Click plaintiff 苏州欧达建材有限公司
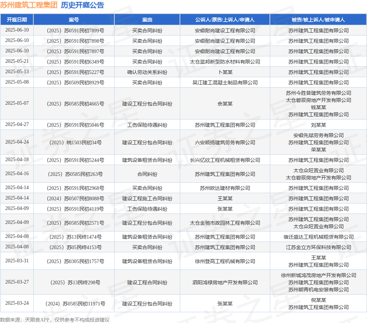The width and height of the screenshot is (367, 323). 225,188
